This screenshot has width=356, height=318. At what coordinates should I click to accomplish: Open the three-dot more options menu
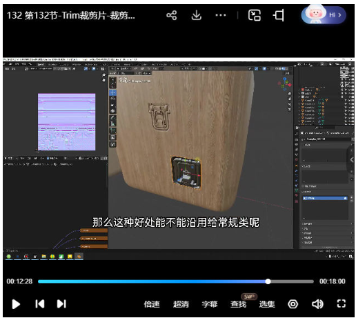221,15
